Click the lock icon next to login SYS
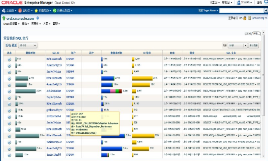The image size is (268, 161). point(245,18)
